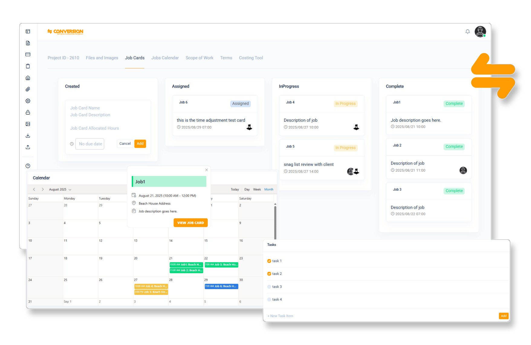Uncheck the task 2 checkbox

click(269, 274)
